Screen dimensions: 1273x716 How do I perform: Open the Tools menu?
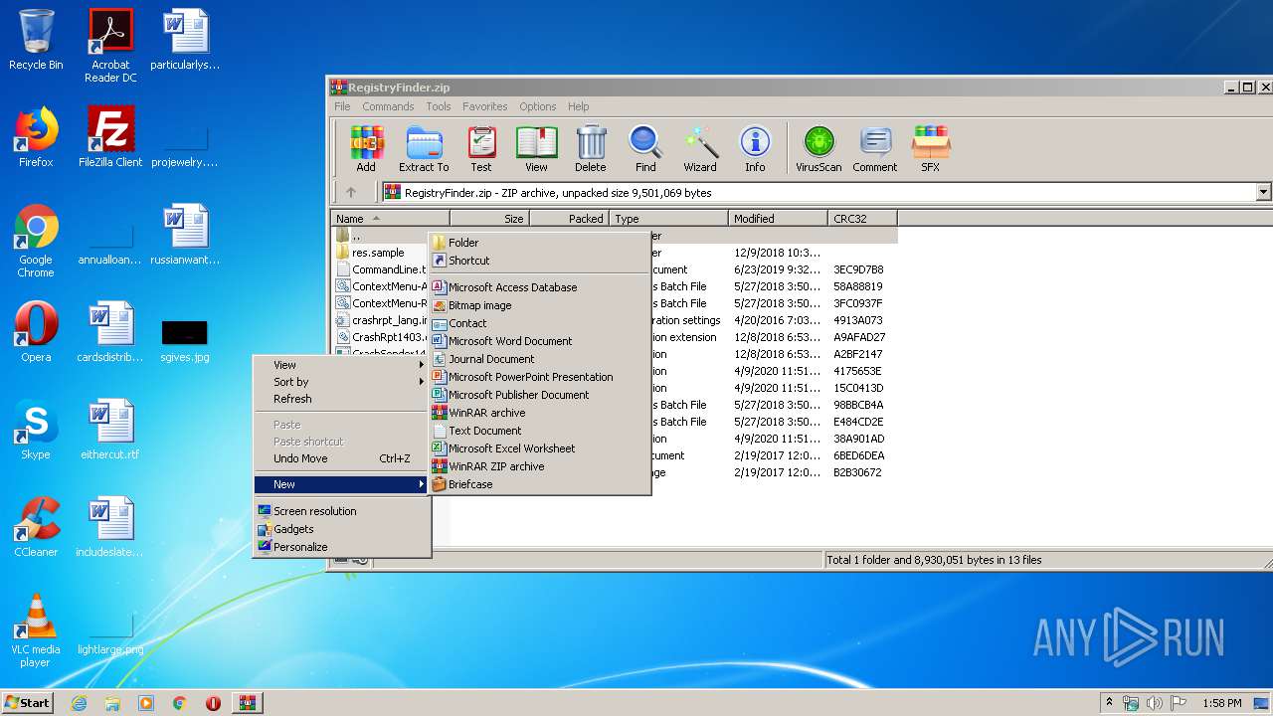439,106
